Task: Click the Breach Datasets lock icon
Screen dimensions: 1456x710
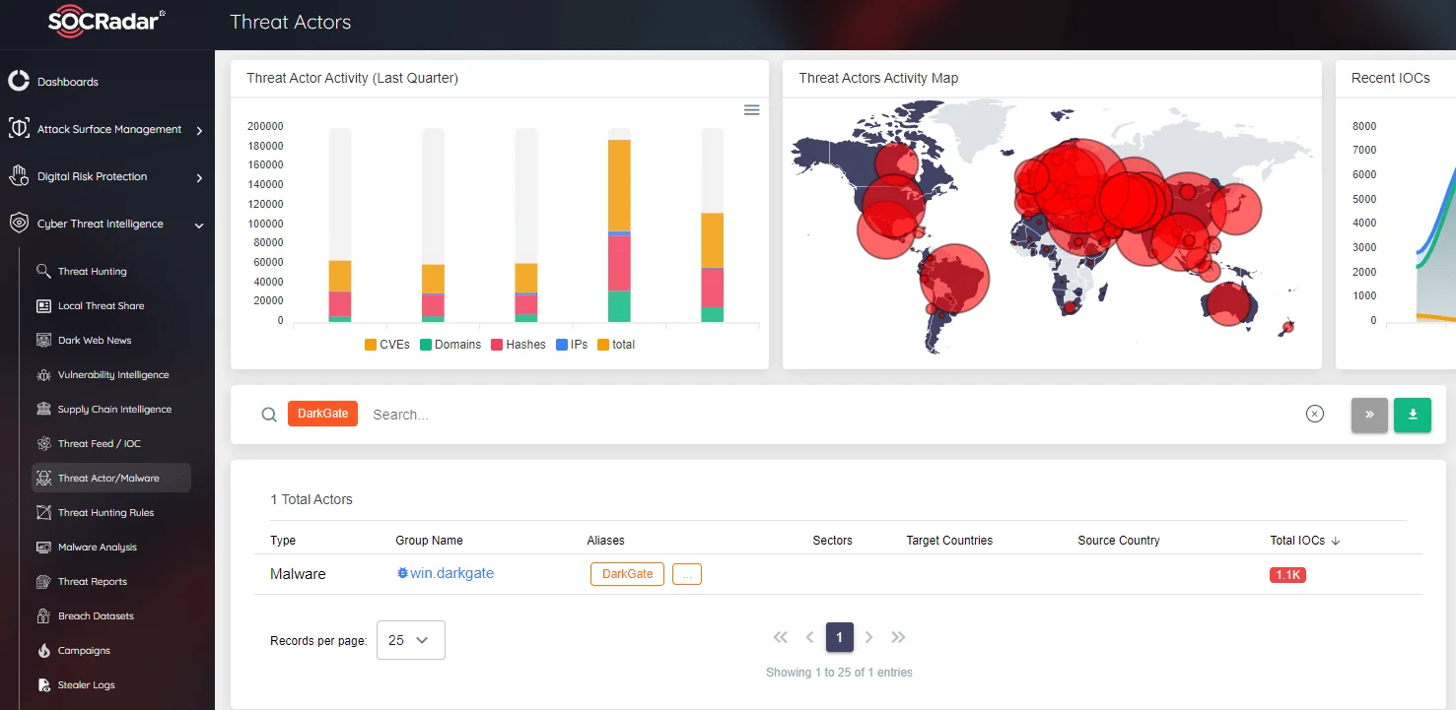Action: click(x=43, y=615)
